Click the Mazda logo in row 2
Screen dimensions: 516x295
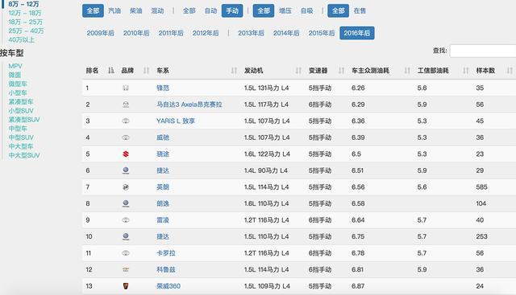(x=126, y=104)
